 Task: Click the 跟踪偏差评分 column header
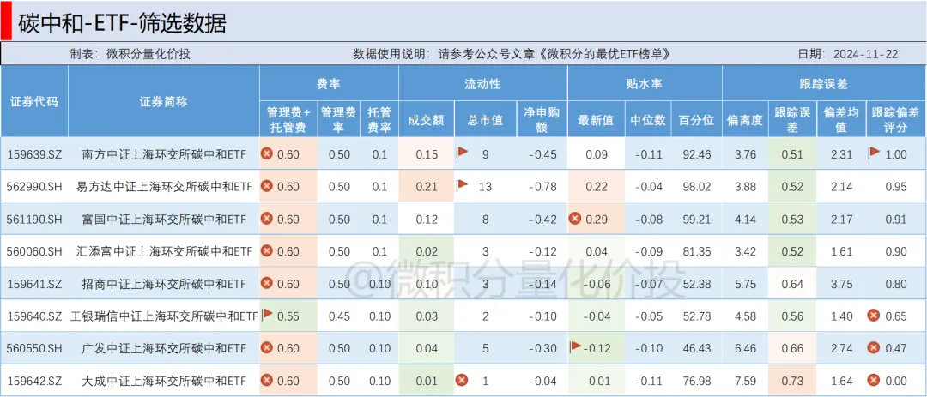(x=895, y=119)
